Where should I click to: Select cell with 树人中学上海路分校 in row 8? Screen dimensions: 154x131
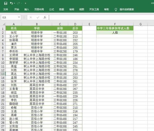point(37,55)
